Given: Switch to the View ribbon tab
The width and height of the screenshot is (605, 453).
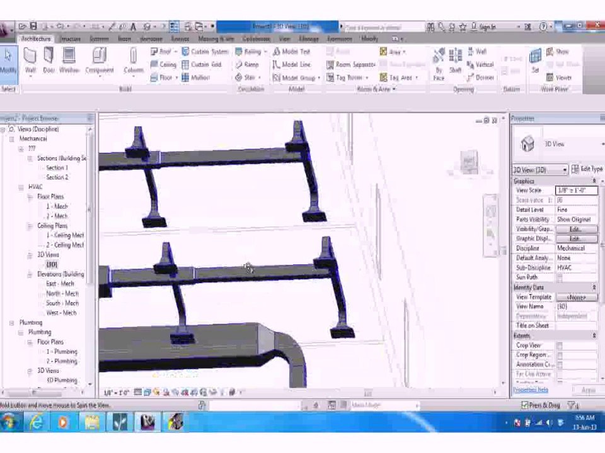Looking at the screenshot, I should click(x=284, y=39).
